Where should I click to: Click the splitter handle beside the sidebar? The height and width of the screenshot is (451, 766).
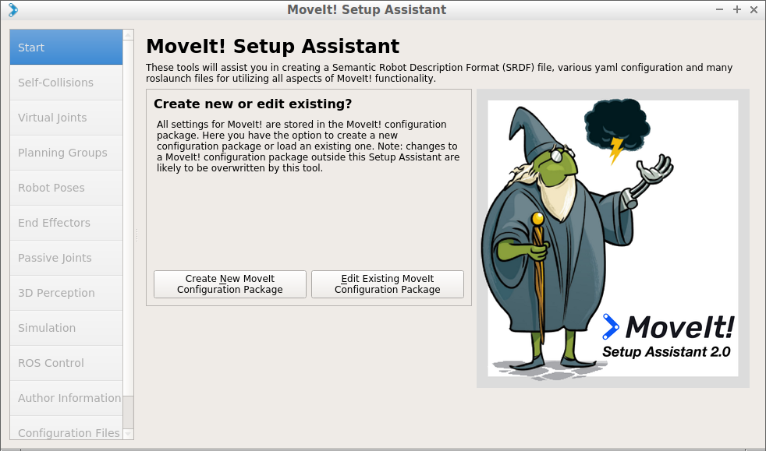137,235
